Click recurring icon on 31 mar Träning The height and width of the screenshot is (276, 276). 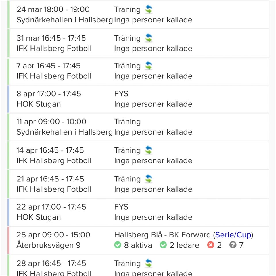click(x=148, y=38)
